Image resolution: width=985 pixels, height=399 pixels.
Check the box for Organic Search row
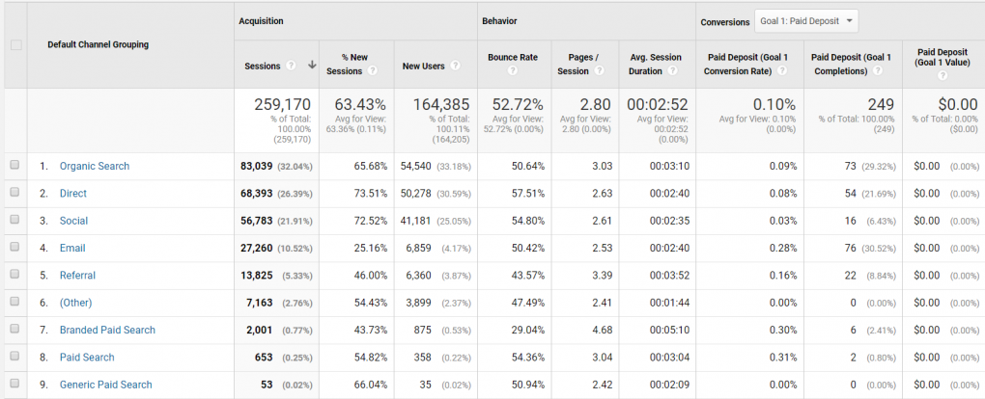coord(14,166)
